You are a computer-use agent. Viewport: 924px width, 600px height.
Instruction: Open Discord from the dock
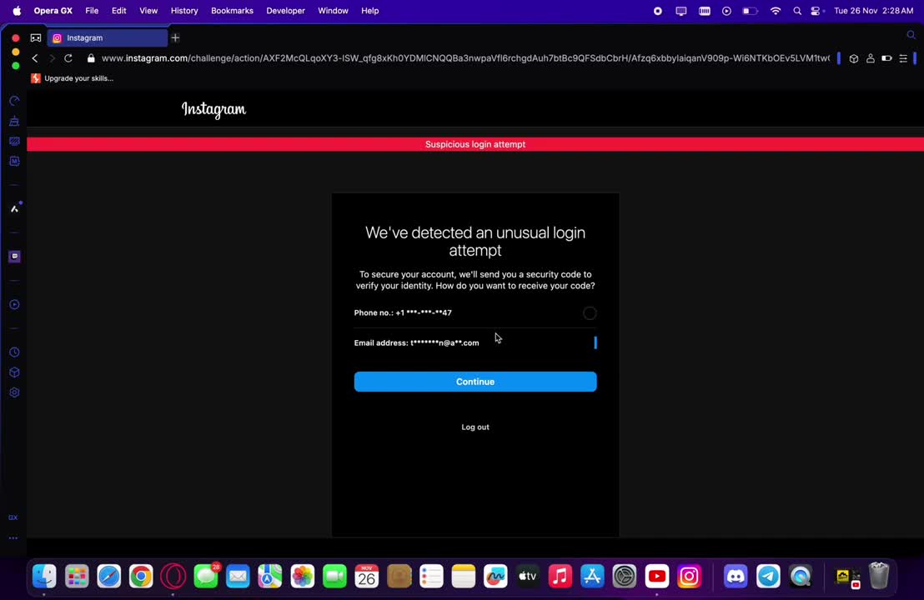coord(736,576)
